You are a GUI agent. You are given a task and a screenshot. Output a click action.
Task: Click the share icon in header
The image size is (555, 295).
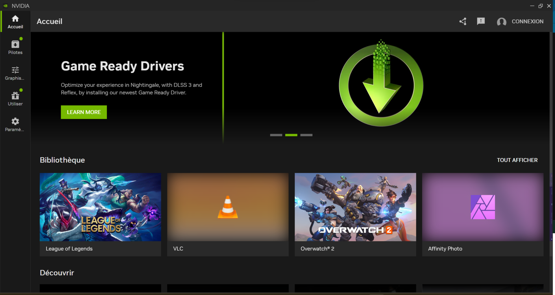coord(463,21)
